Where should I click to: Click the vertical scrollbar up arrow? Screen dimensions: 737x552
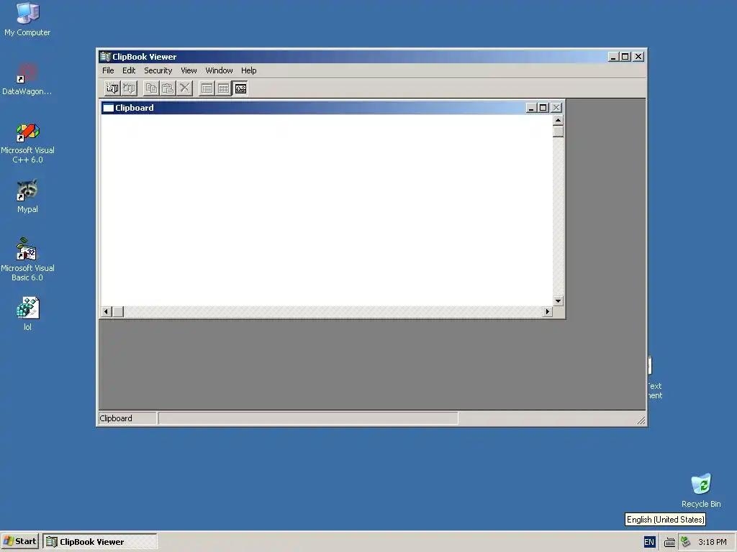tap(558, 120)
